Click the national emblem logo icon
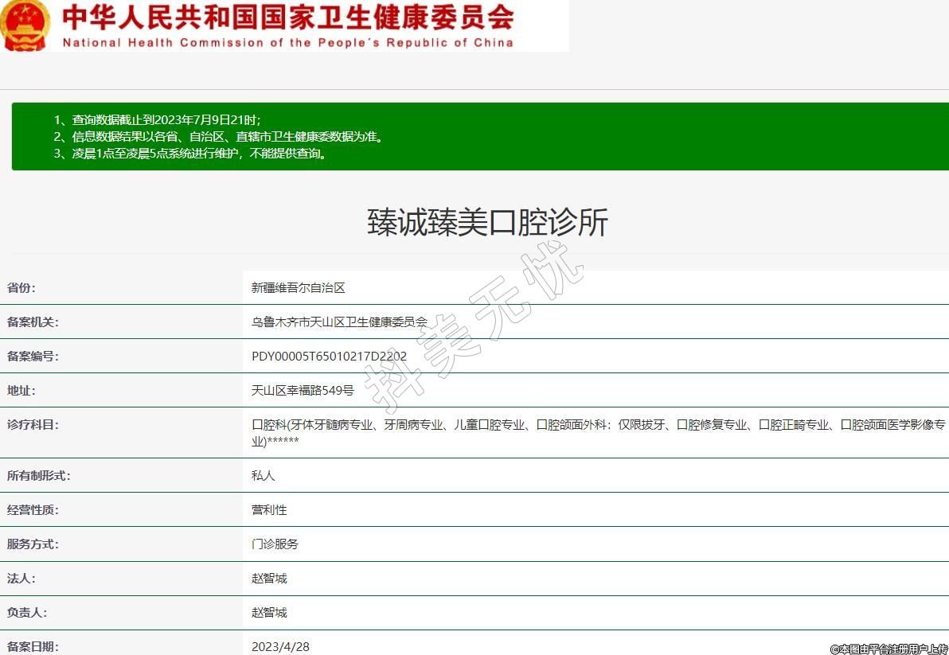949x655 pixels. pos(25,25)
